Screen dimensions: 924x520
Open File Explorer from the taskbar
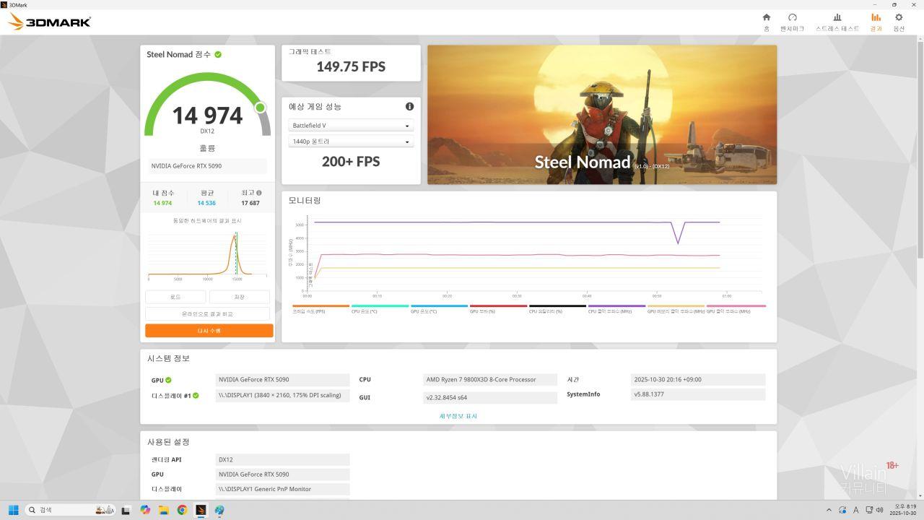164,510
